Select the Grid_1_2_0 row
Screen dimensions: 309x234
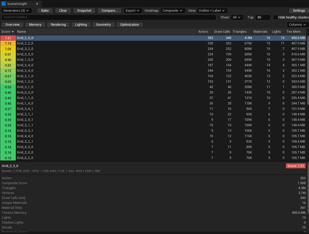pyautogui.click(x=153, y=81)
